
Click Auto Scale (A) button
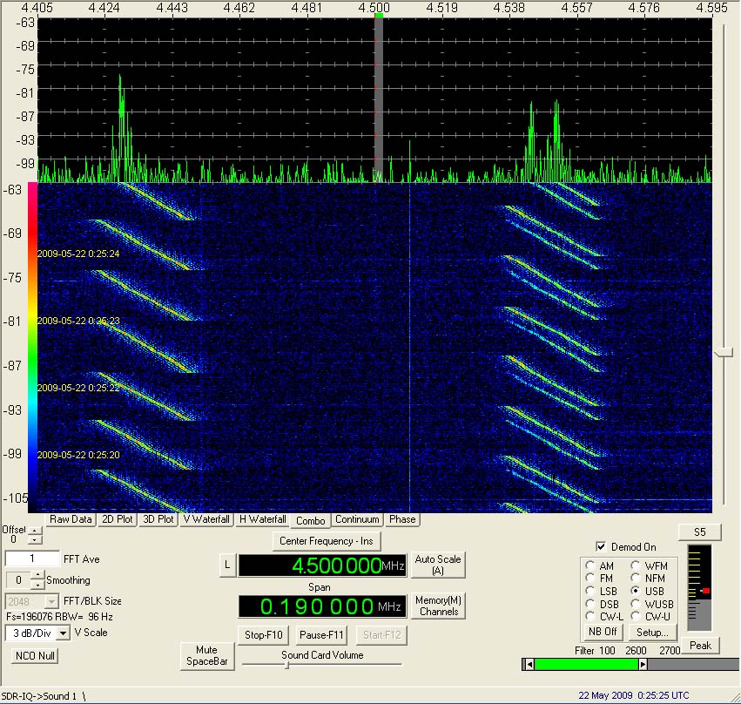click(x=438, y=565)
